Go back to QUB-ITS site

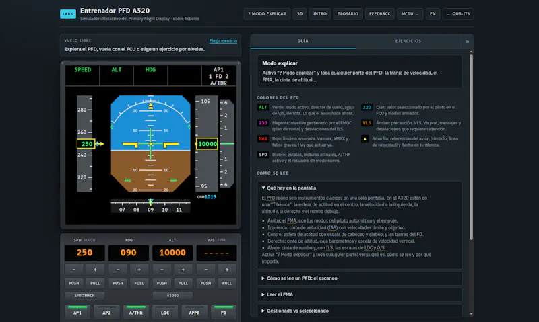pos(458,14)
